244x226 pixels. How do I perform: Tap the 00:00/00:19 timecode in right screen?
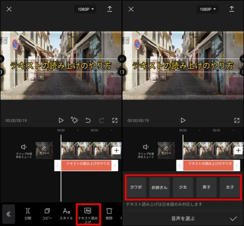[x=138, y=120]
